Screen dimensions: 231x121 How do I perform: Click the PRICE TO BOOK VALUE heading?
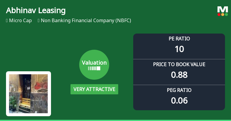point(179,64)
